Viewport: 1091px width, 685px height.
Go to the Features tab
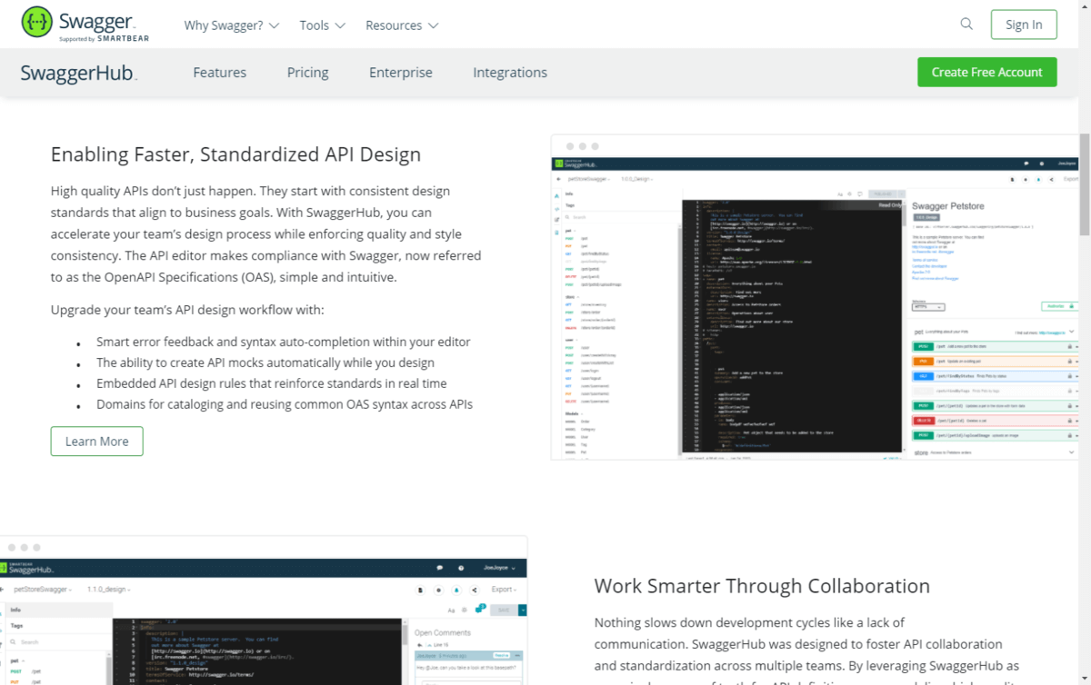(219, 73)
